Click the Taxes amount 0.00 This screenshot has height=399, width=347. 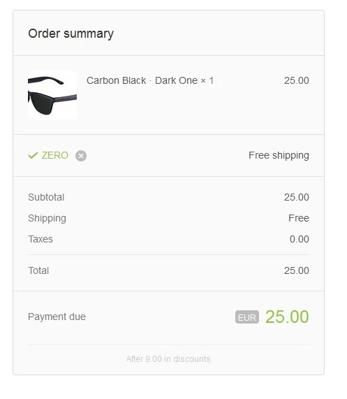coord(300,239)
